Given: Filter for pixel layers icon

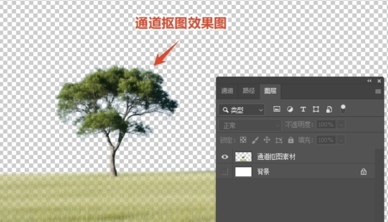Looking at the screenshot, I should (277, 109).
